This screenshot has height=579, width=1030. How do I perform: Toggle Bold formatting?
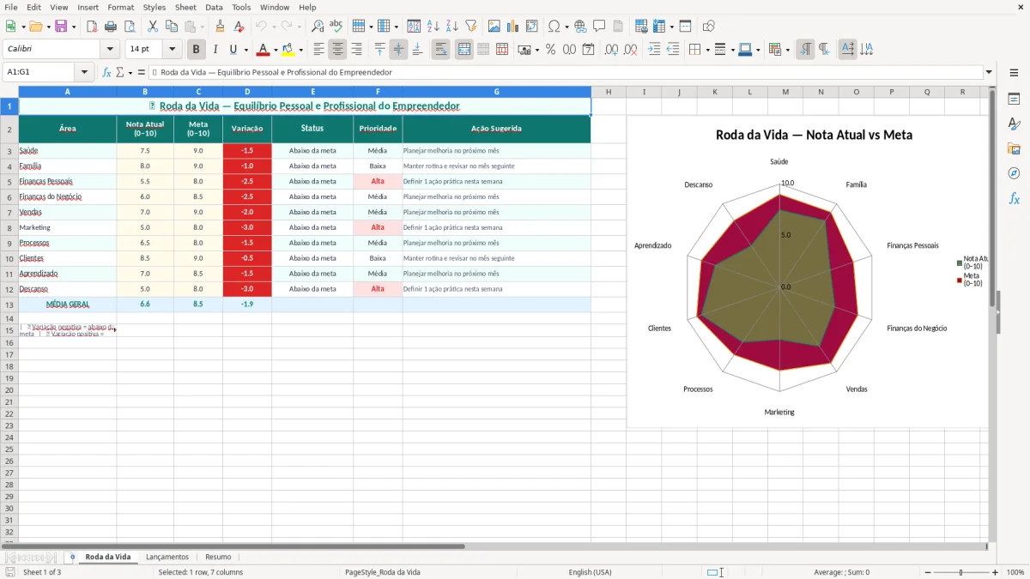[197, 50]
